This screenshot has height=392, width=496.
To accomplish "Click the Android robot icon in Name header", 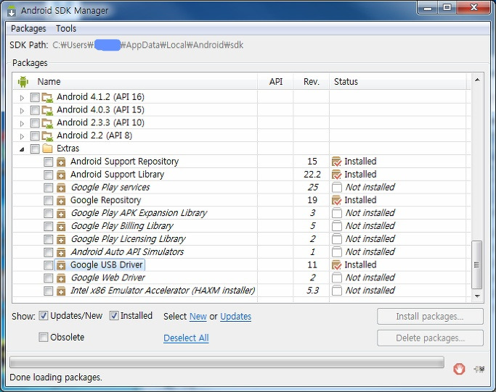I will coord(23,82).
